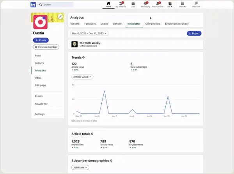
Task: Switch to the Competitors tab
Action: pyautogui.click(x=152, y=23)
